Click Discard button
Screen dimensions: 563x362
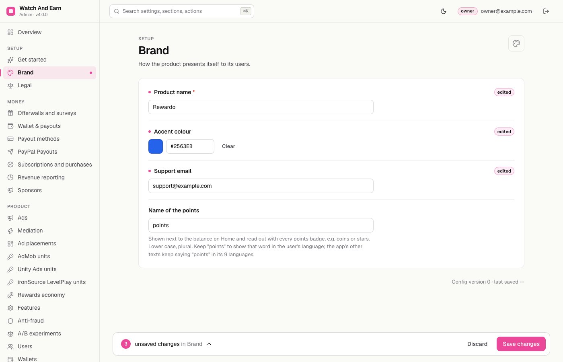click(477, 344)
